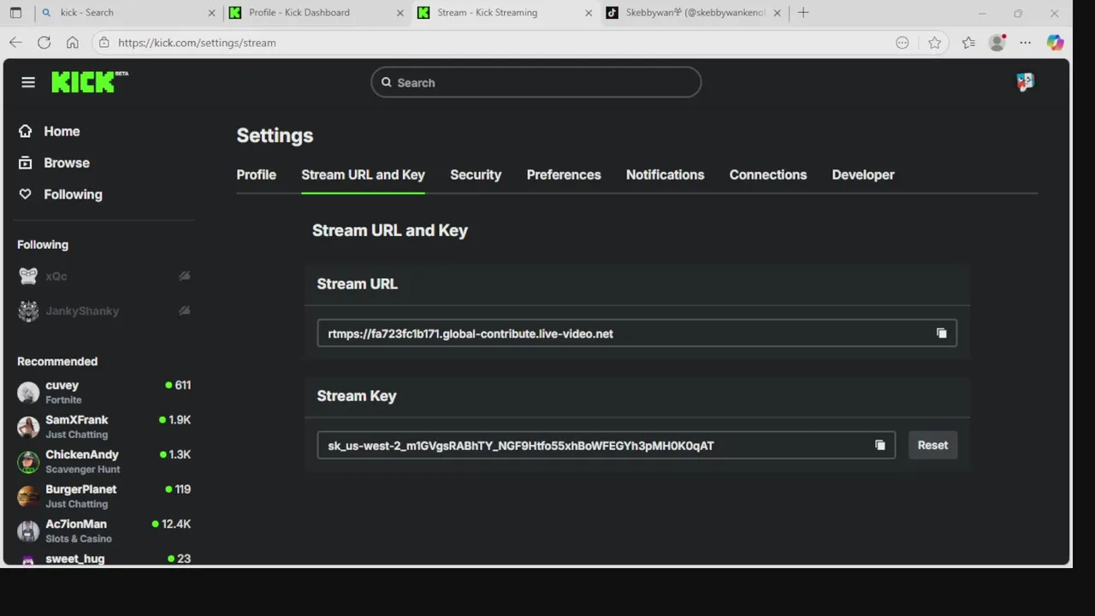1095x616 pixels.
Task: Copy the Stream URL with its copy icon
Action: coord(941,334)
